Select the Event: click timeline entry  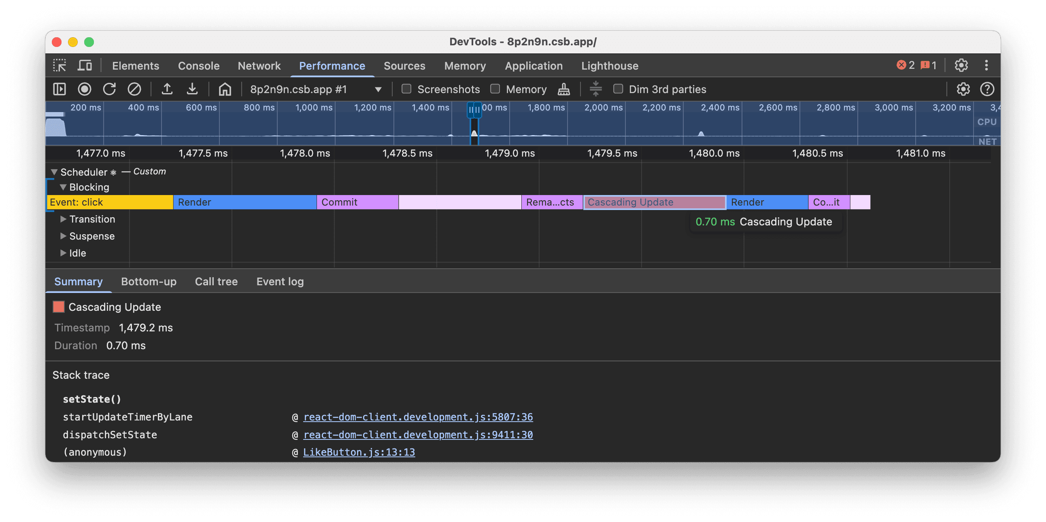click(110, 202)
